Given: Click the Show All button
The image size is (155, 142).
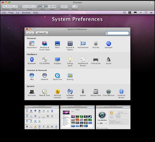Looking at the screenshot, I should [x=42, y=33].
